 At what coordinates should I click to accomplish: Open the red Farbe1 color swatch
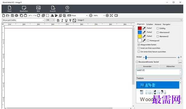(x=140, y=28)
